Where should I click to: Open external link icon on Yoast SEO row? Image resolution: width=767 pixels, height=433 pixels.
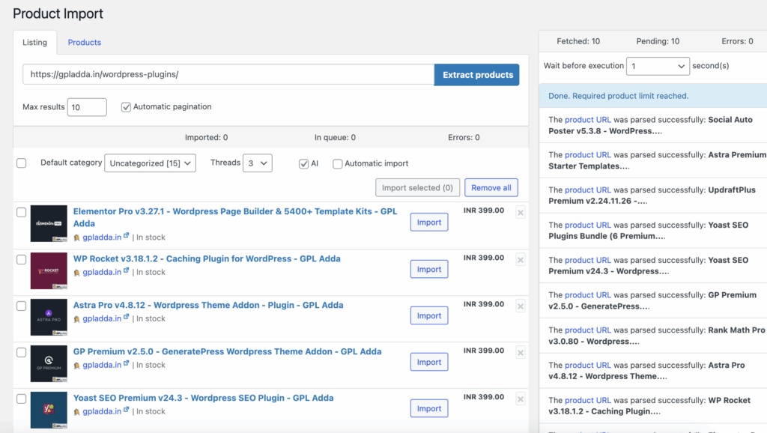click(x=127, y=411)
